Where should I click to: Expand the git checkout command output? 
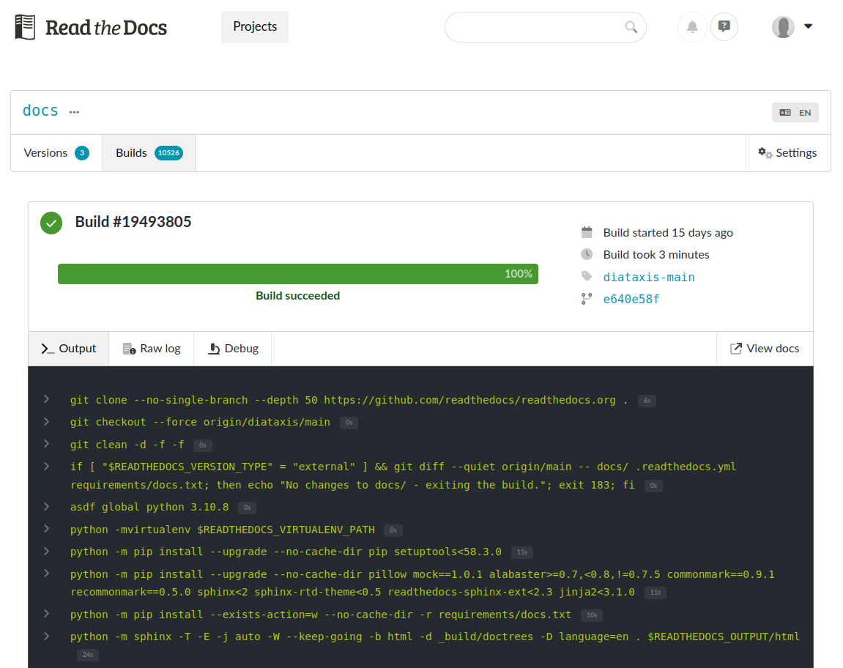tap(47, 422)
